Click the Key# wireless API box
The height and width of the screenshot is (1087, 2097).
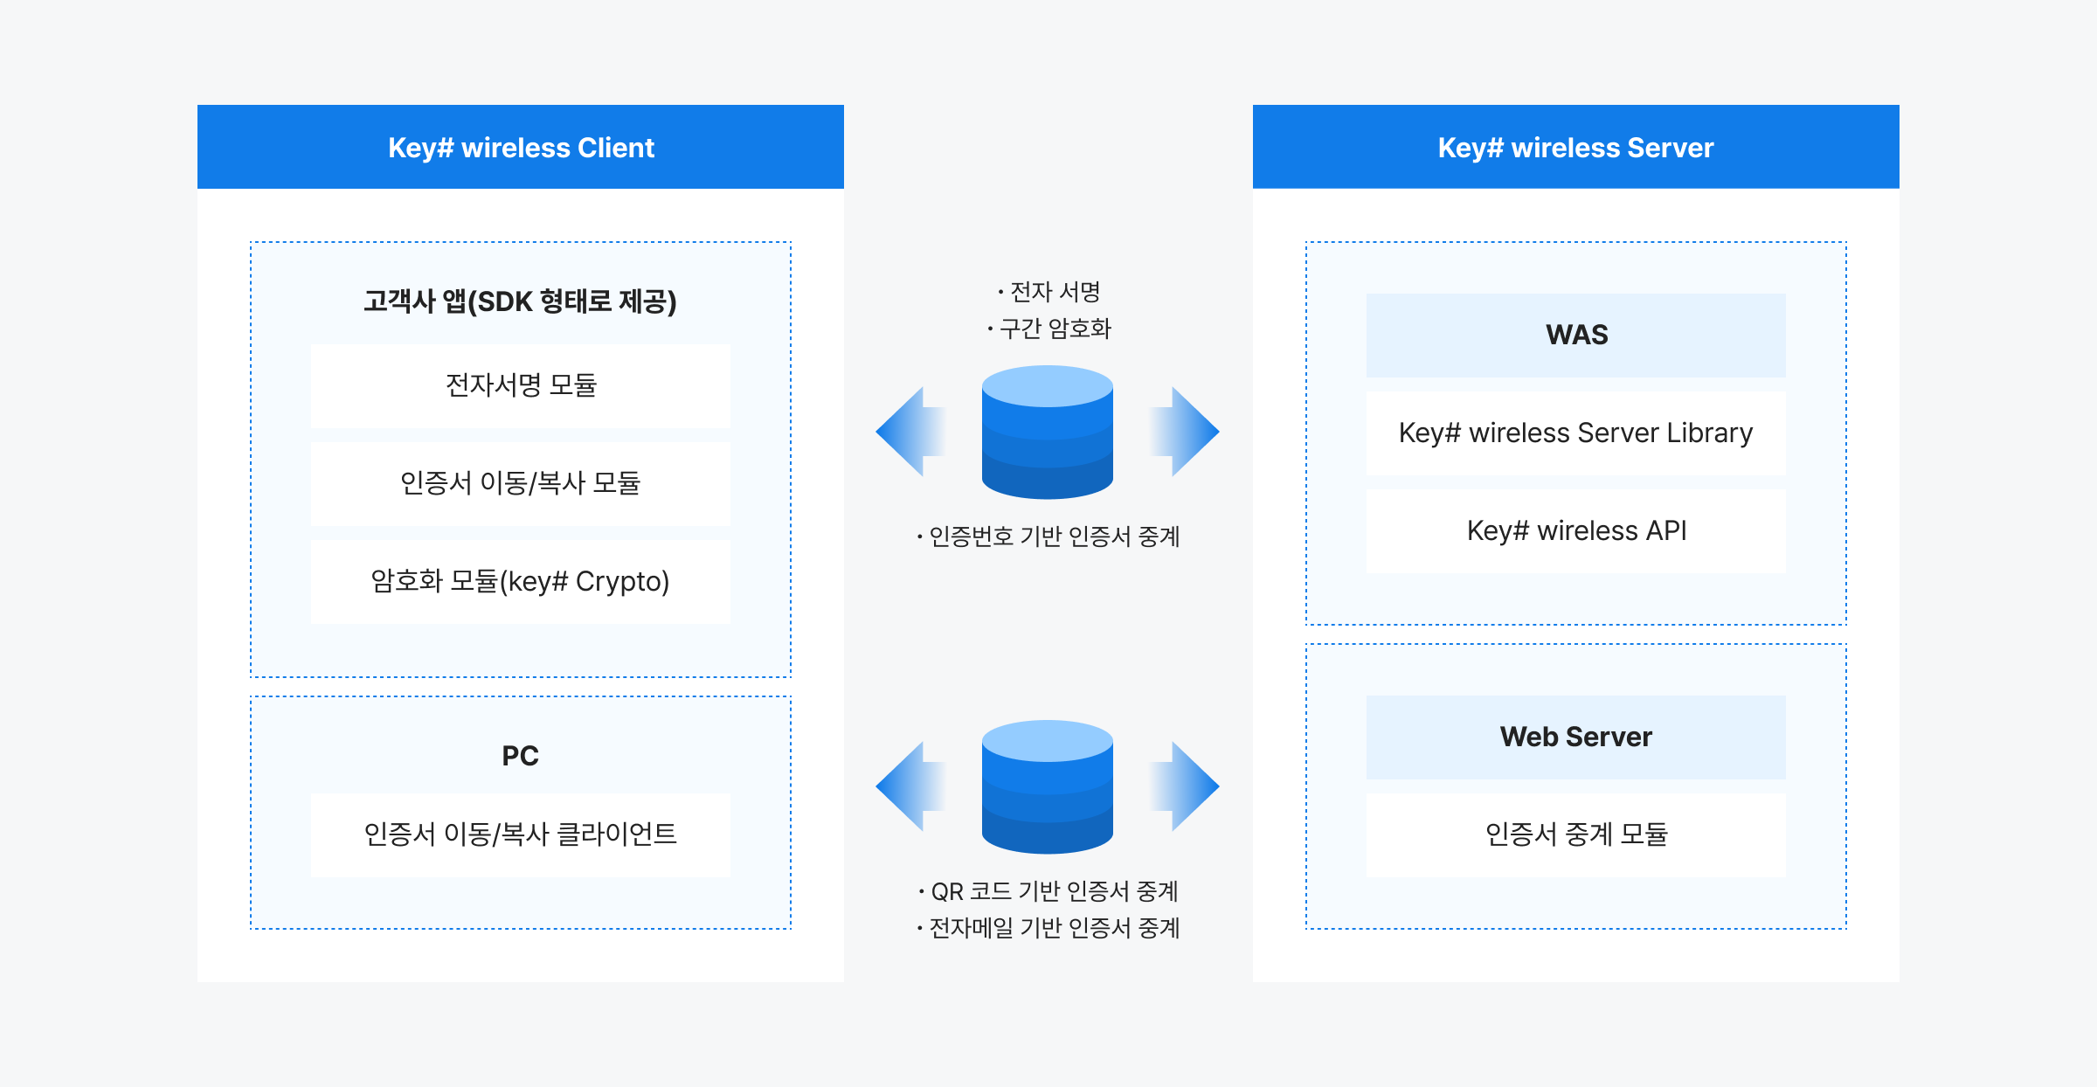tap(1575, 531)
